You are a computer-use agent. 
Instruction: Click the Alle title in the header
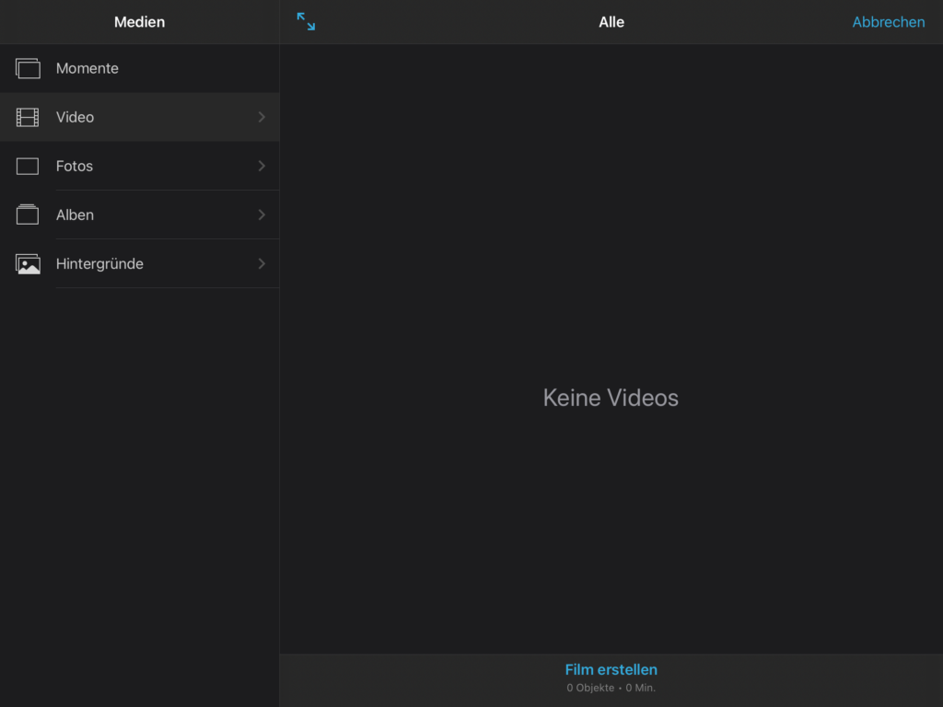click(611, 22)
